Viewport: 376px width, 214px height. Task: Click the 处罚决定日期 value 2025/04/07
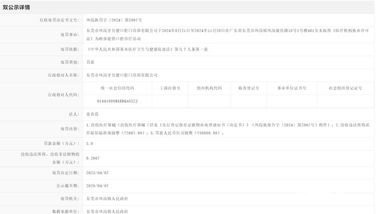97,173
